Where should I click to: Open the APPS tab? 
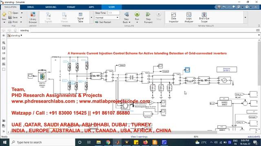[91, 7]
